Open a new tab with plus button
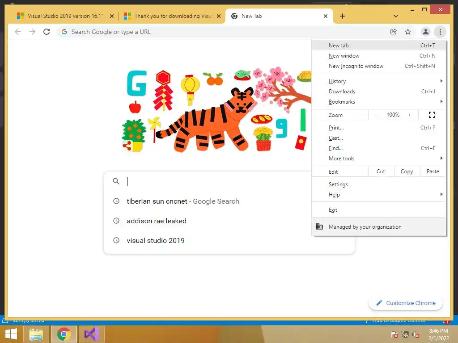Viewport: 458px width, 343px height. click(343, 16)
